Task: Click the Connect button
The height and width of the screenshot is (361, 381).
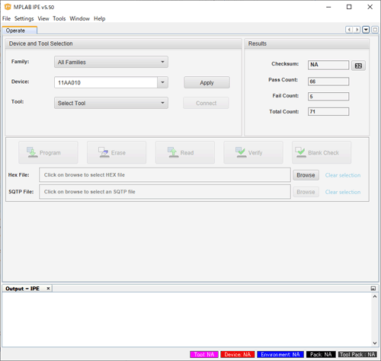Action: (x=206, y=103)
